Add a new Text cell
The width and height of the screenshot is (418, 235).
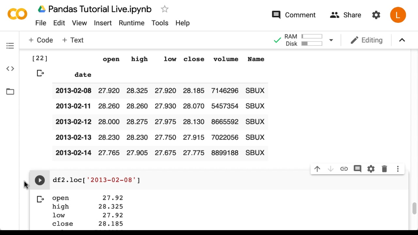point(72,40)
